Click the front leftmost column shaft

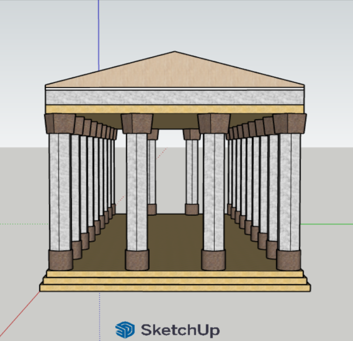click(60, 192)
